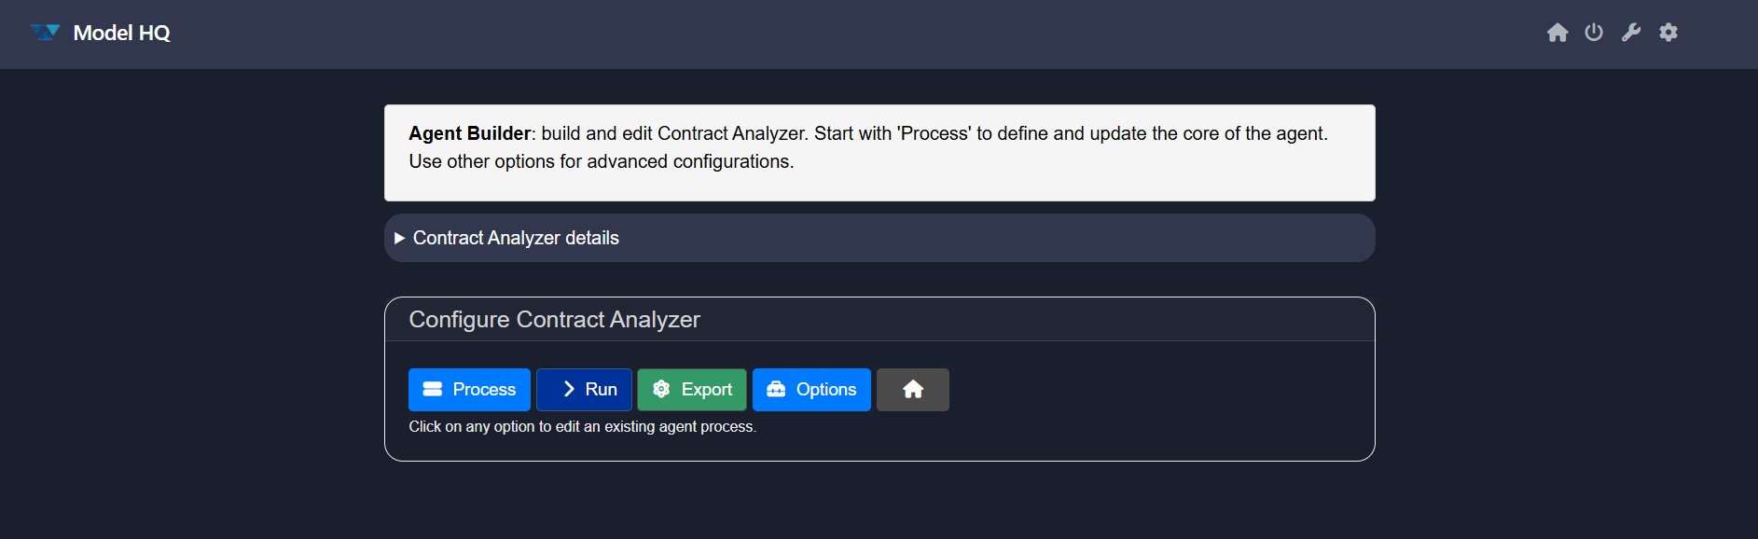This screenshot has height=539, width=1758.
Task: Open settings via the gear icon
Action: [1668, 33]
